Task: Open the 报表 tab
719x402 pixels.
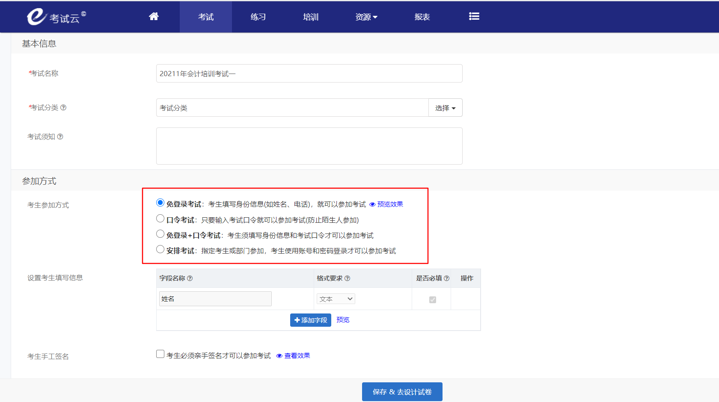Action: (422, 17)
